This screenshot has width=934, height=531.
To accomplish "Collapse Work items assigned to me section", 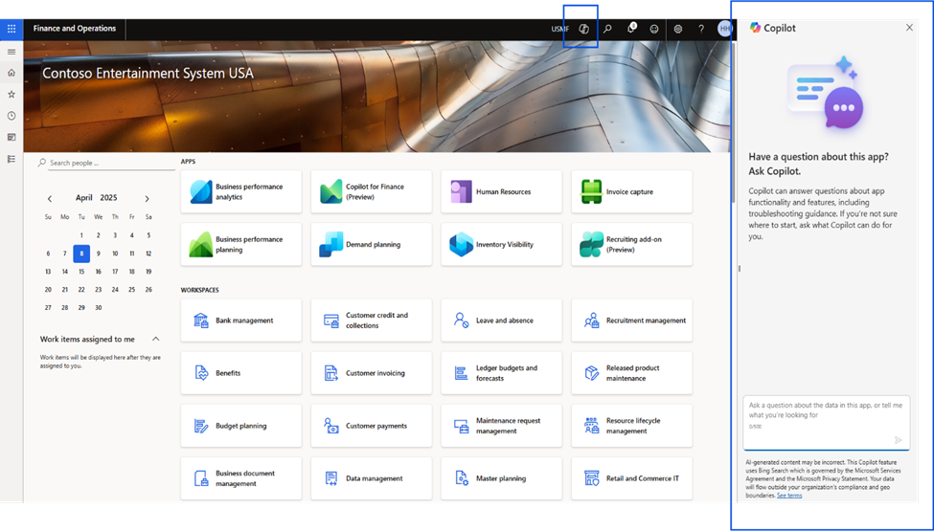I will pyautogui.click(x=155, y=339).
